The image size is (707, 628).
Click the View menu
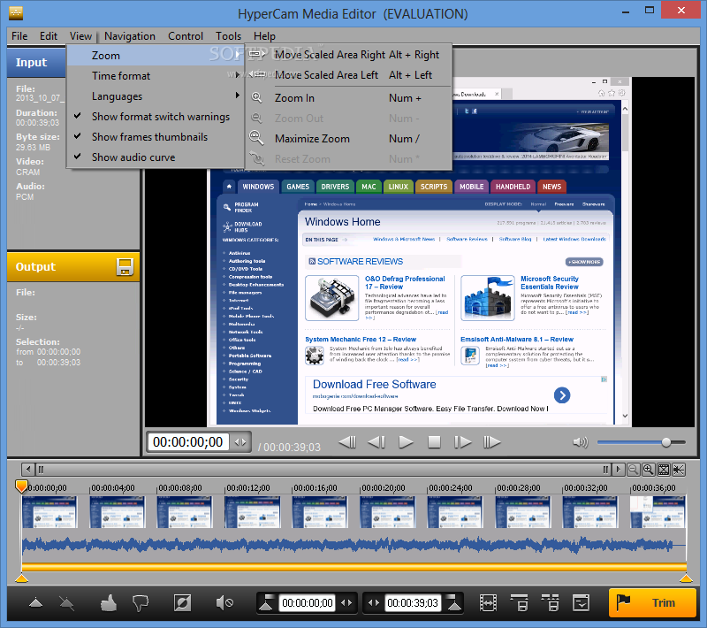click(x=80, y=36)
